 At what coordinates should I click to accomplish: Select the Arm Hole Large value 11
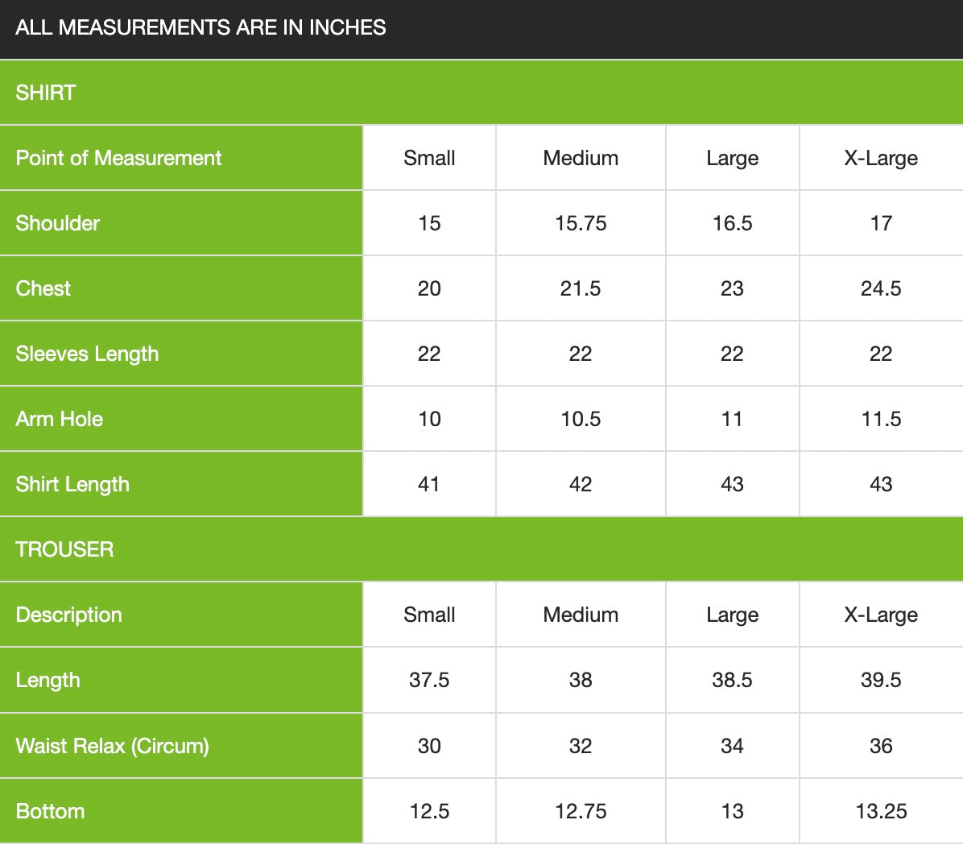coord(732,419)
